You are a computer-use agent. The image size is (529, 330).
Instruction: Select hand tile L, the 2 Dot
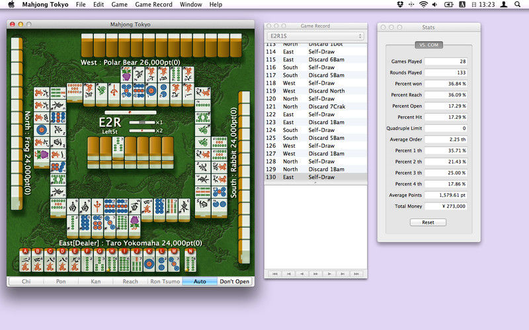(x=161, y=261)
